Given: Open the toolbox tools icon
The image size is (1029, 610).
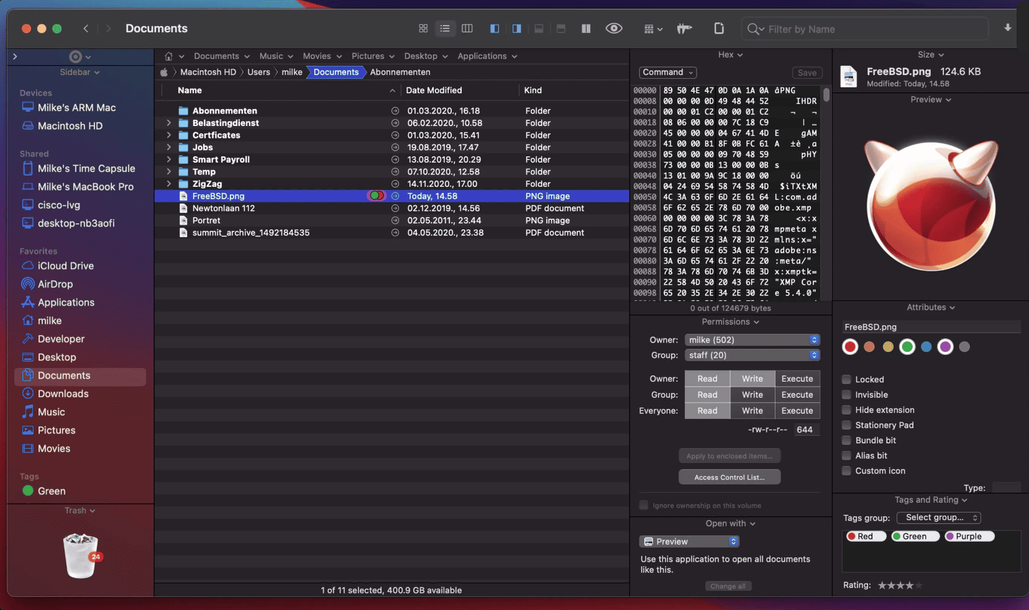Looking at the screenshot, I should [684, 29].
